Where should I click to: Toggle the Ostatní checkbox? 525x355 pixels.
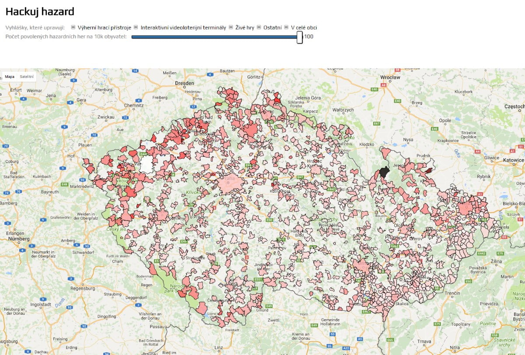[x=259, y=27]
